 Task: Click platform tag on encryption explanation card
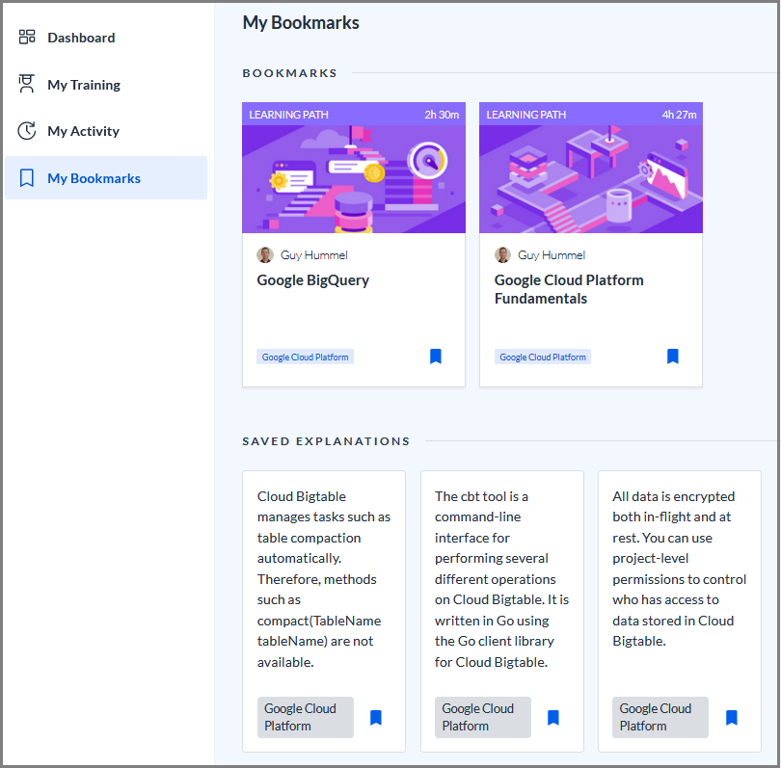660,717
